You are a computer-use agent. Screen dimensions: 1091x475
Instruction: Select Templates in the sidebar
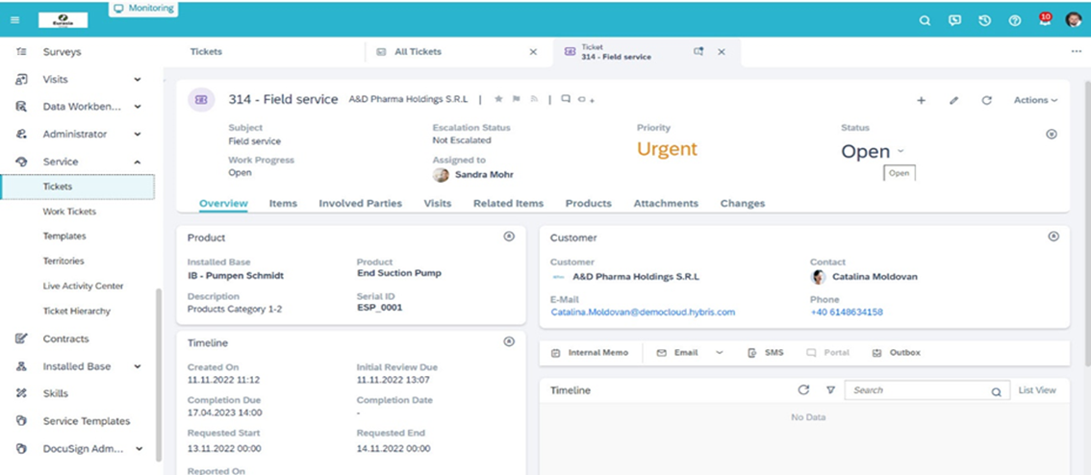[64, 237]
